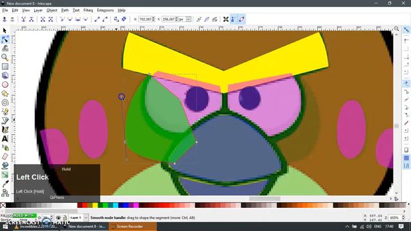The image size is (411, 231).
Task: Open the Filters menu
Action: click(88, 10)
